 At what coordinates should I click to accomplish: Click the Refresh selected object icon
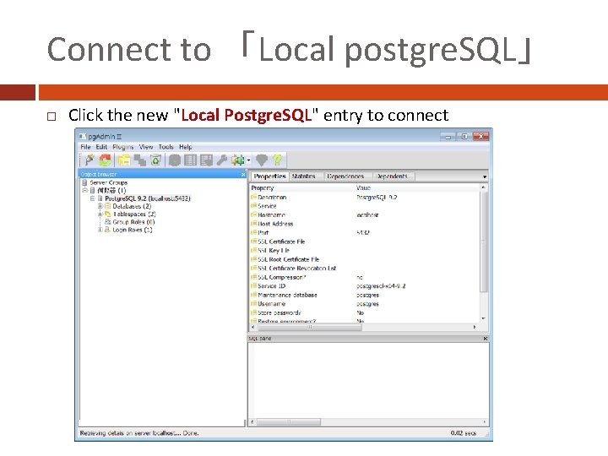[105, 160]
